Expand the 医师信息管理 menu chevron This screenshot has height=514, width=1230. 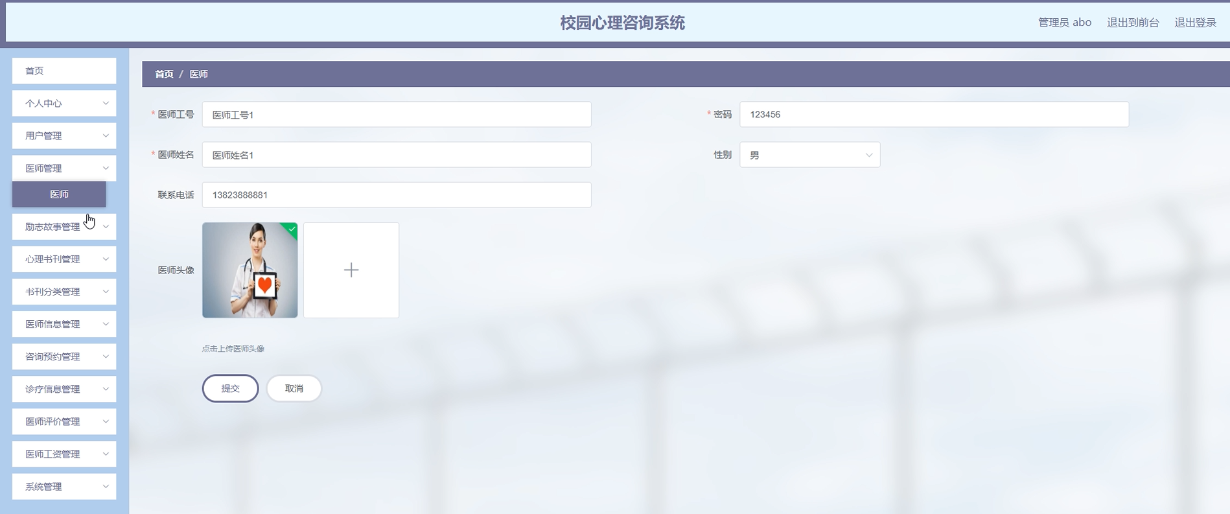tap(106, 323)
